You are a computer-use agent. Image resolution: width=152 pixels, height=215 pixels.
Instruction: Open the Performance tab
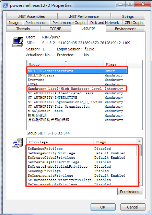point(36,23)
